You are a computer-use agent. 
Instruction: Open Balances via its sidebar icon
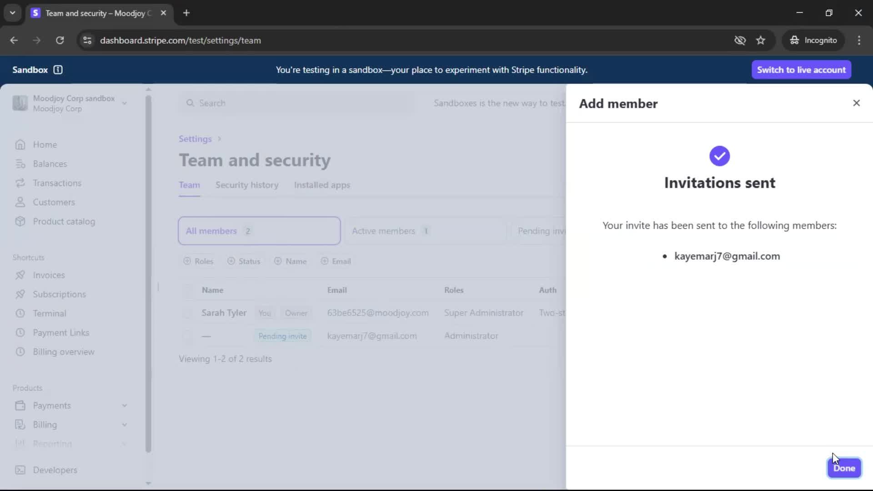[x=20, y=164]
